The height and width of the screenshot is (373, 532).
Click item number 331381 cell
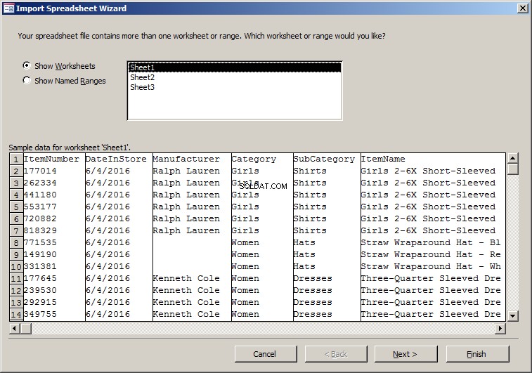pos(53,266)
